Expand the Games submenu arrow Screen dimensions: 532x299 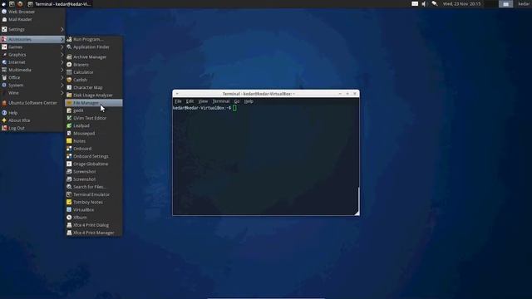coord(62,47)
